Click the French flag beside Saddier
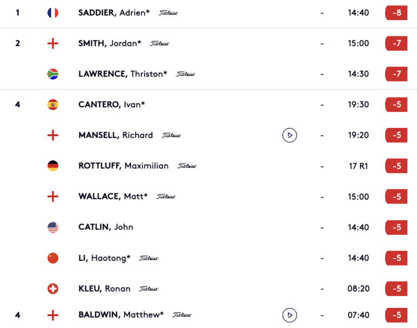This screenshot has width=417, height=328. tap(53, 13)
